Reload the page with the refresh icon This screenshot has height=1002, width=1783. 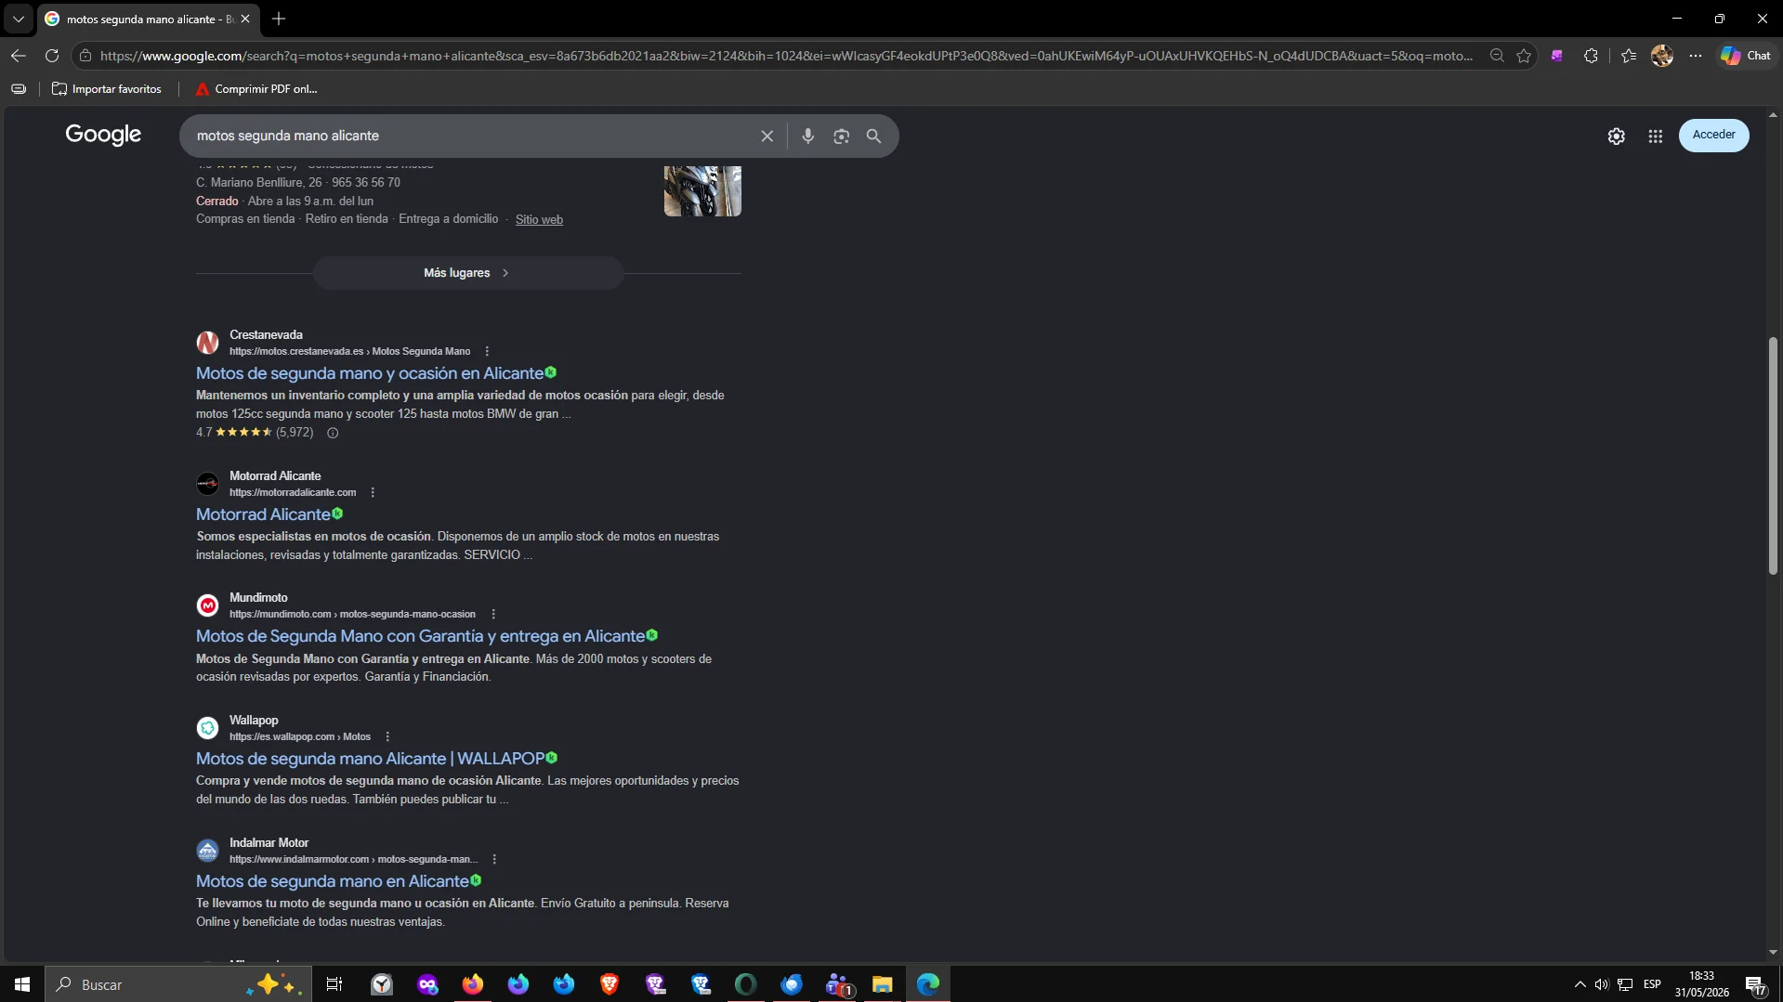(x=52, y=56)
